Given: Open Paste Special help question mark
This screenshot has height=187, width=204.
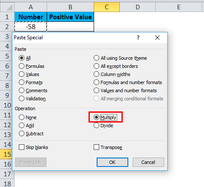Looking at the screenshot, I should pyautogui.click(x=138, y=38).
